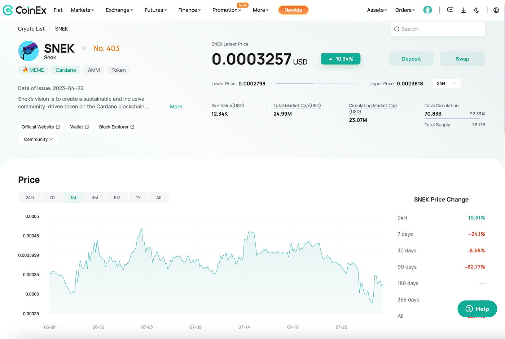Switch chart to 6M tab
Viewport: 505px width, 339px height.
(x=117, y=197)
